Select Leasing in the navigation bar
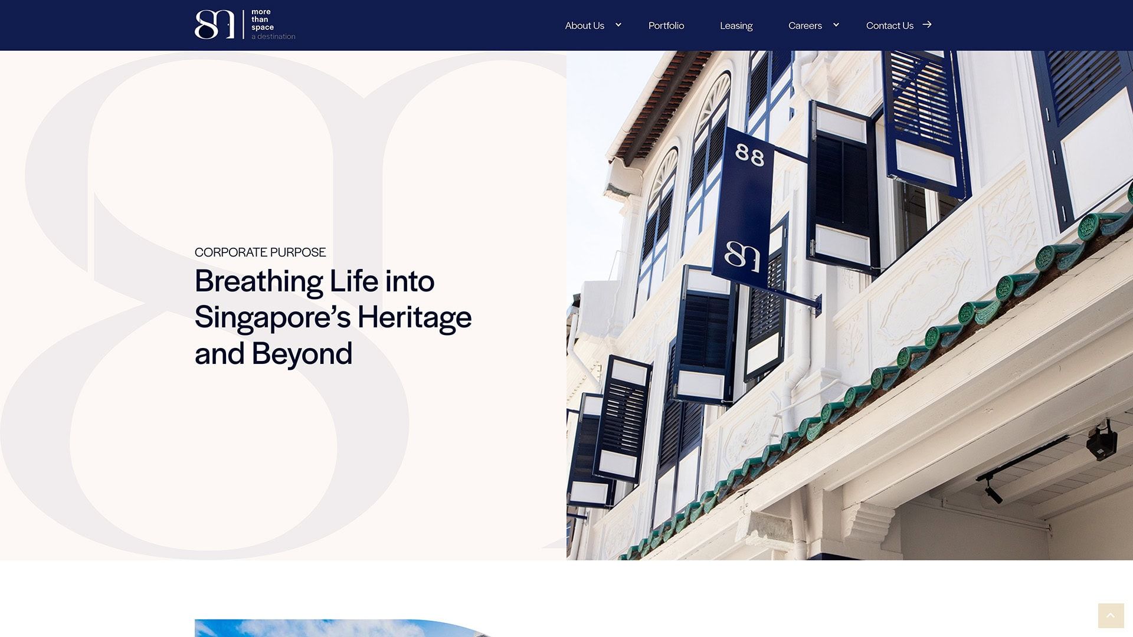This screenshot has width=1133, height=637. 736,25
